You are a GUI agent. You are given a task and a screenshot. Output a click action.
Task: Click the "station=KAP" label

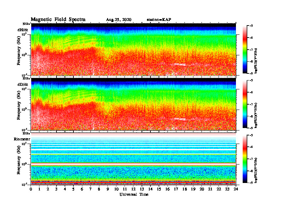[x=159, y=20]
